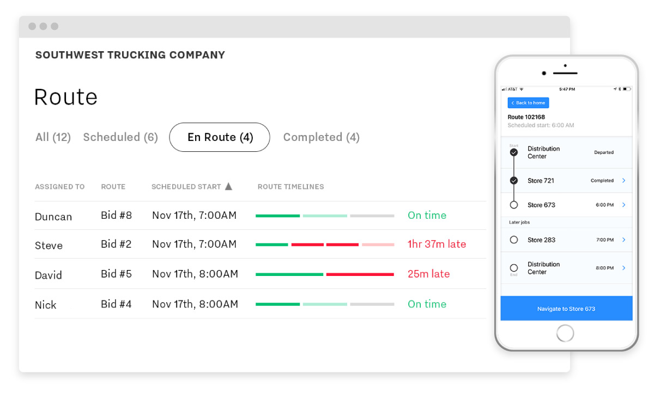Click Steve's red route timeline bar

coord(324,244)
